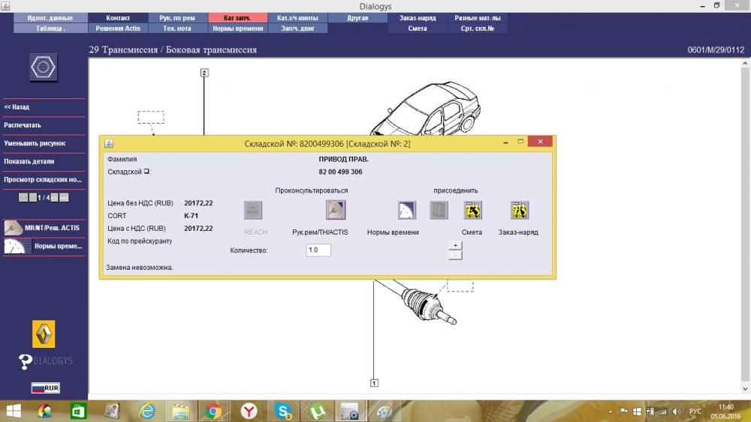Screen dimensions: 751x422
Task: Open Нормы време... from the sidebar
Action: (44, 246)
